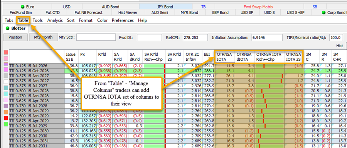
Task: Select row TII 3.625 15-Apr-2028
Action: [x=37, y=101]
